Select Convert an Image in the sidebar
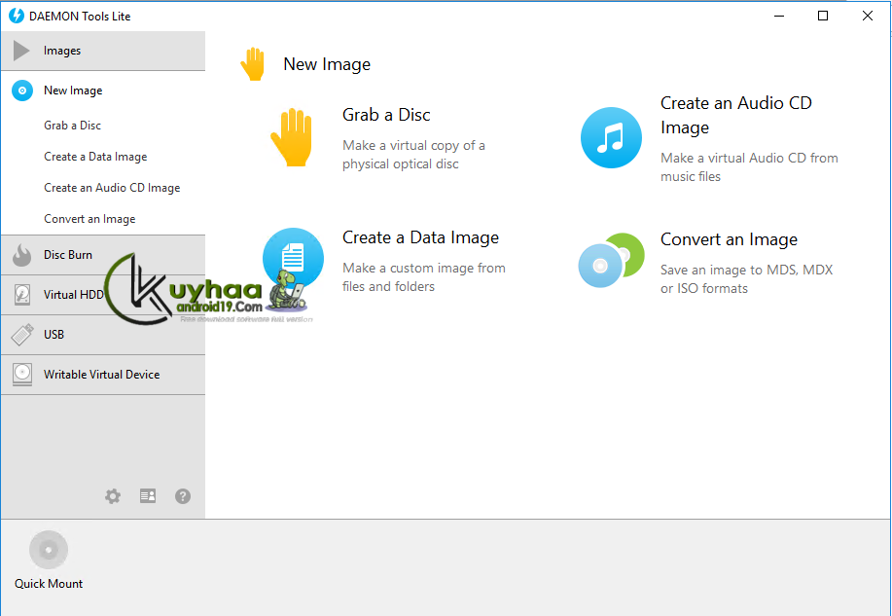Image resolution: width=892 pixels, height=616 pixels. 89,219
